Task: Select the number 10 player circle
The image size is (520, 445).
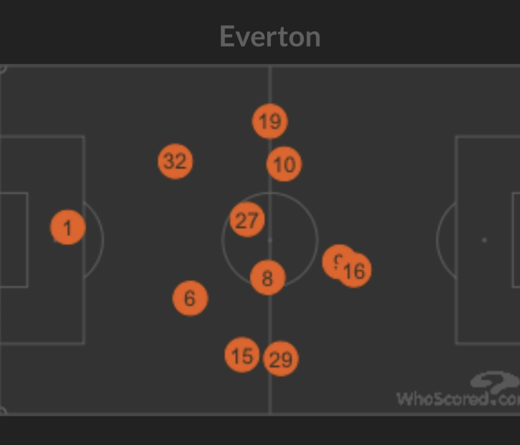Action: click(284, 164)
